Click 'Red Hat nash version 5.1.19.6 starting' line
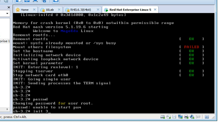223x132 pixels. 61,27
